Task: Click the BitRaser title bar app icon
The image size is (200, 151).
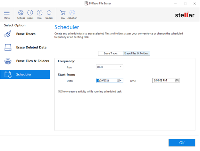Action: pyautogui.click(x=86, y=3)
